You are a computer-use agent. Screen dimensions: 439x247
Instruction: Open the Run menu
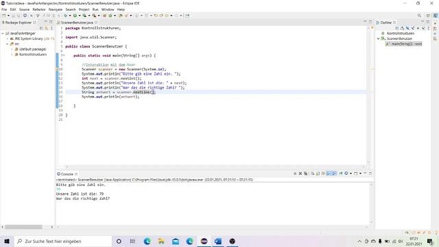pyautogui.click(x=95, y=10)
